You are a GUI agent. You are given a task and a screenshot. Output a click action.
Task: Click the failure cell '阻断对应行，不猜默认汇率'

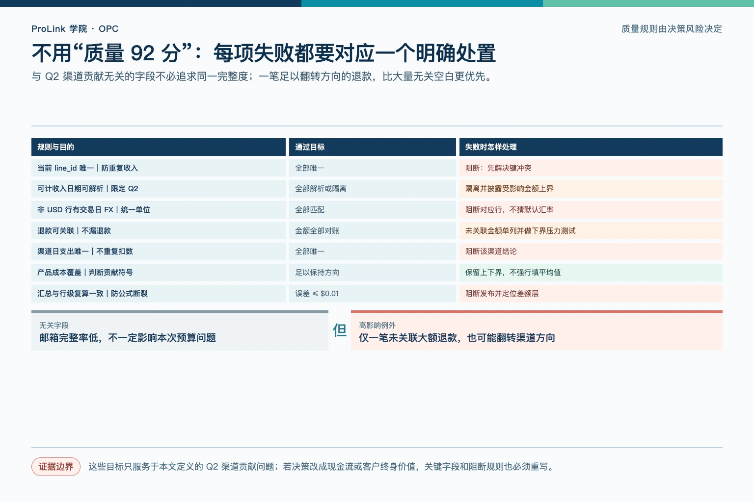tap(591, 210)
